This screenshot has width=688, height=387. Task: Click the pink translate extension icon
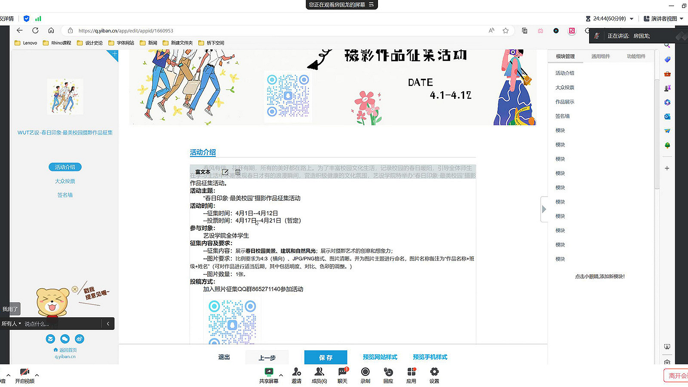tap(572, 31)
